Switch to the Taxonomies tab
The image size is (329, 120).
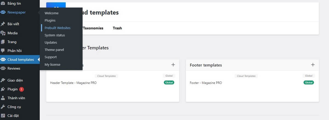pos(93,28)
